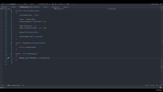Open the zoom level dropdown
The image size is (163, 92).
[3, 85]
